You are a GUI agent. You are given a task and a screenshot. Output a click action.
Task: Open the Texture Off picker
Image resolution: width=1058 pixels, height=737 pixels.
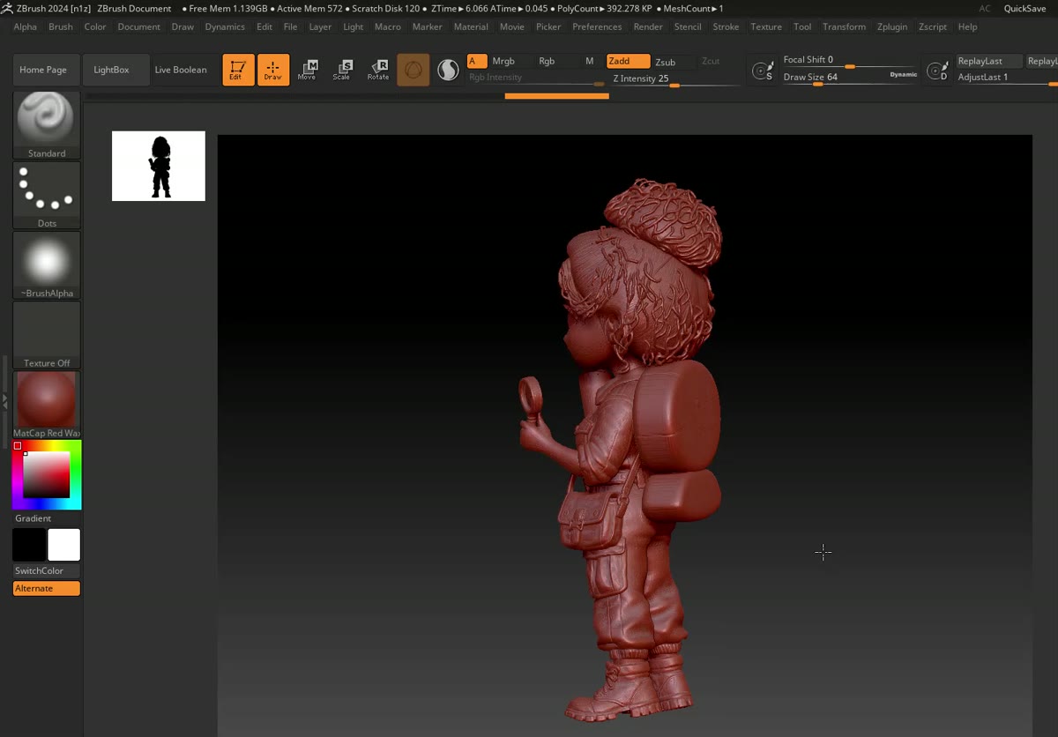pyautogui.click(x=47, y=334)
